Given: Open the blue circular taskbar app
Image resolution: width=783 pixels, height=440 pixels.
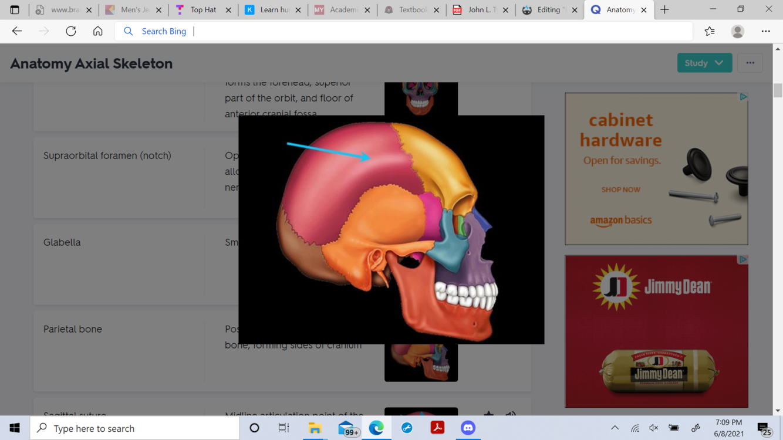Looking at the screenshot, I should [x=407, y=428].
